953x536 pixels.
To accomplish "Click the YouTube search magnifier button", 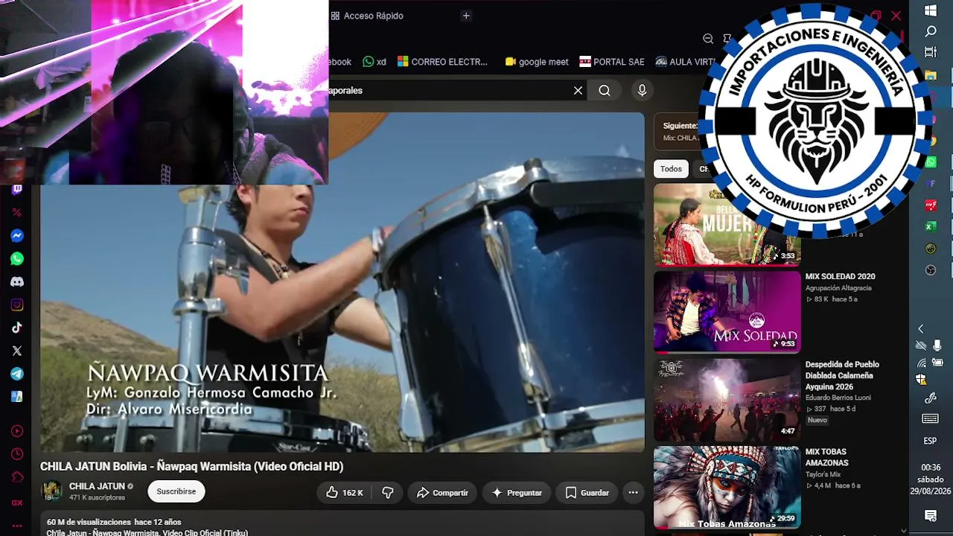I will click(x=605, y=91).
